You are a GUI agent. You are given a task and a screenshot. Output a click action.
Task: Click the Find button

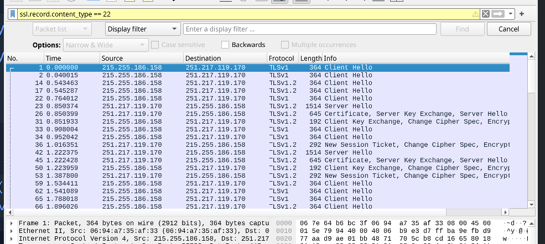tap(462, 29)
